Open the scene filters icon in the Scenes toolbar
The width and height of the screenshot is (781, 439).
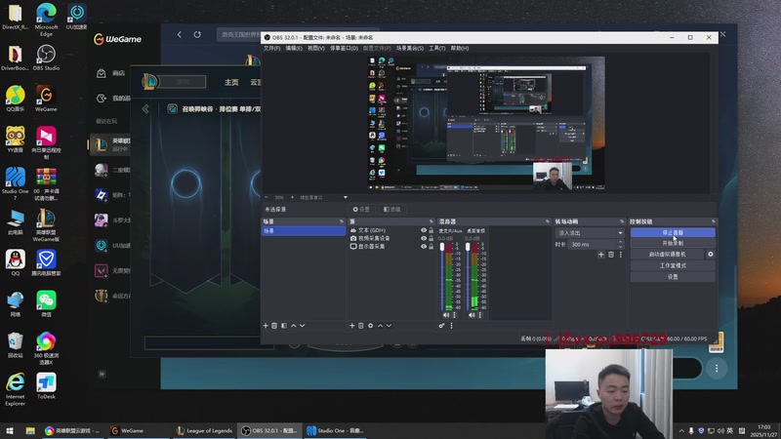[x=284, y=326]
